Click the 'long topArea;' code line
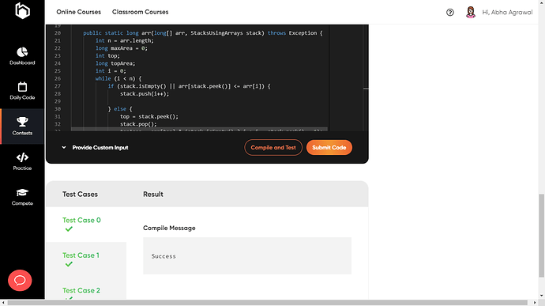Image resolution: width=545 pixels, height=306 pixels. point(115,63)
